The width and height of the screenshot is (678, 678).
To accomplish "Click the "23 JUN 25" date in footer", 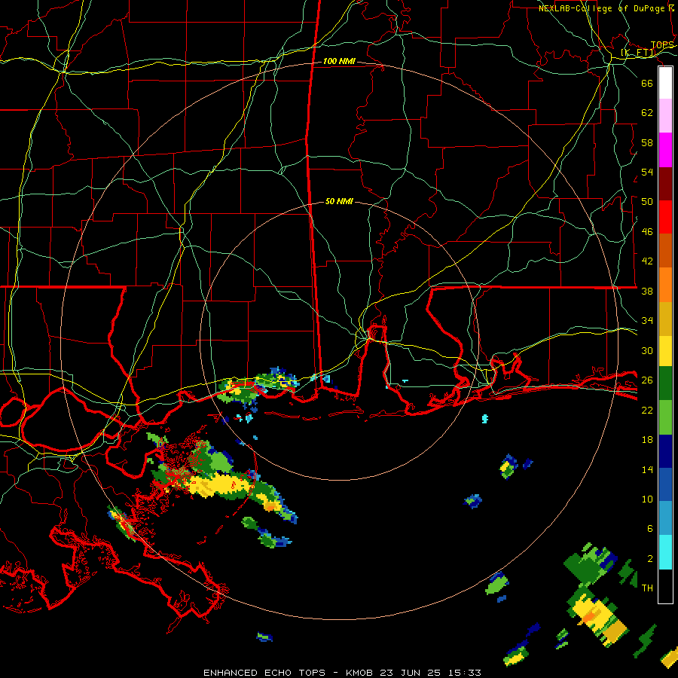I will pos(411,673).
